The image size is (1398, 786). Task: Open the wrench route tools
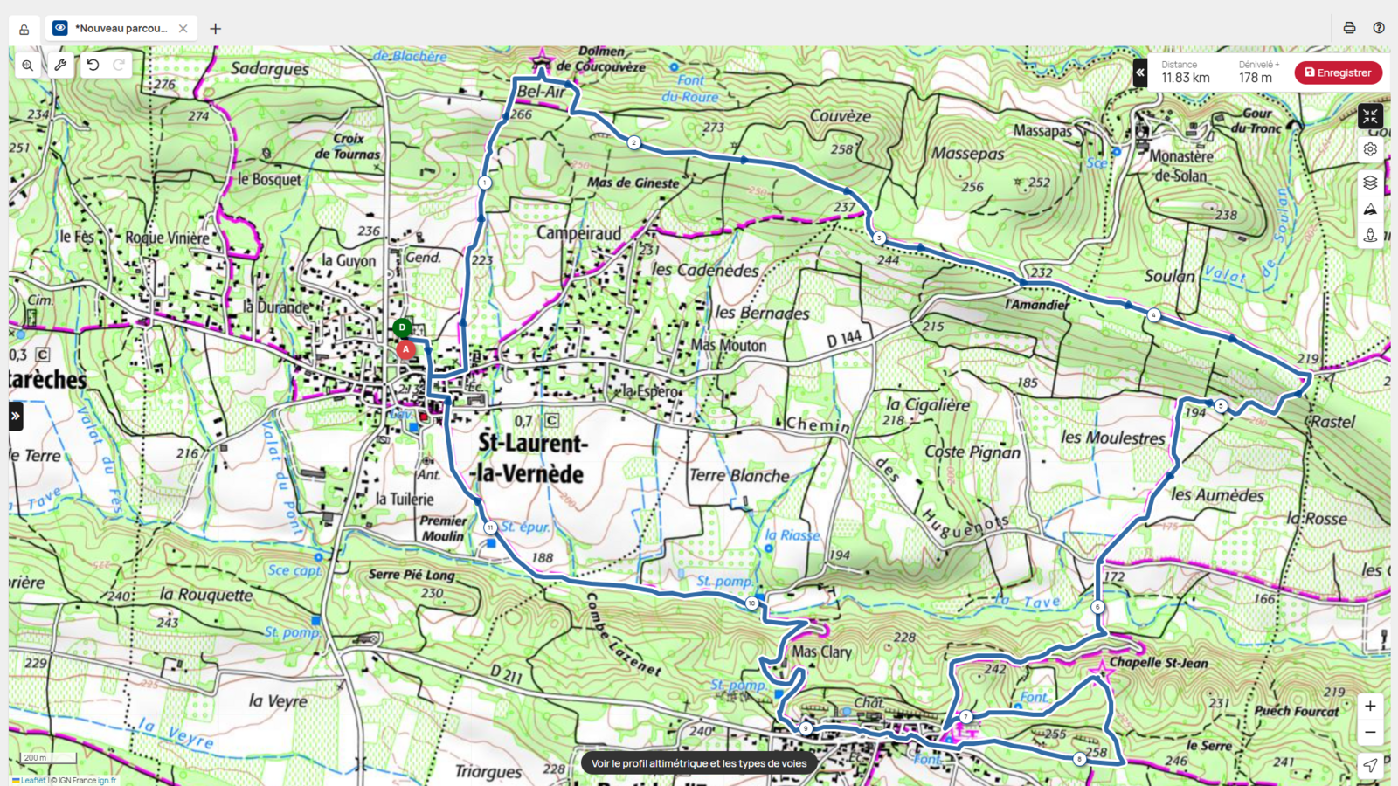tap(60, 65)
